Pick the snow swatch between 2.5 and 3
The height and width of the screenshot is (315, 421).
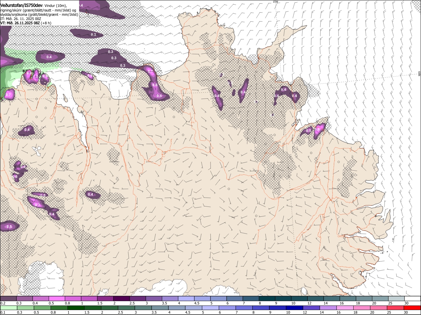click(137, 298)
